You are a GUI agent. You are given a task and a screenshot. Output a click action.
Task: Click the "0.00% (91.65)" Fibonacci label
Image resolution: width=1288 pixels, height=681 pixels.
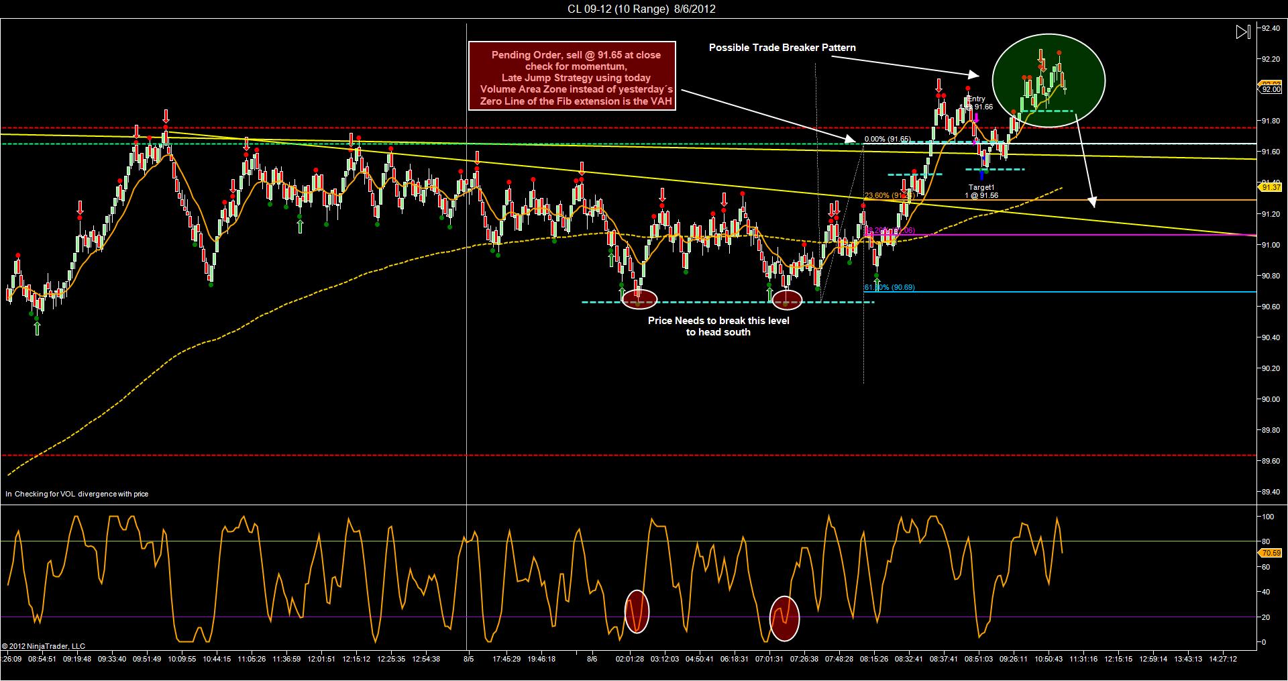point(888,140)
